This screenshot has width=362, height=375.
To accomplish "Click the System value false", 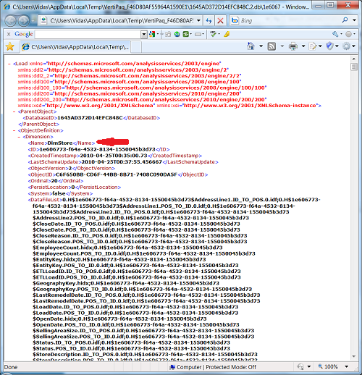I will tap(59, 193).
